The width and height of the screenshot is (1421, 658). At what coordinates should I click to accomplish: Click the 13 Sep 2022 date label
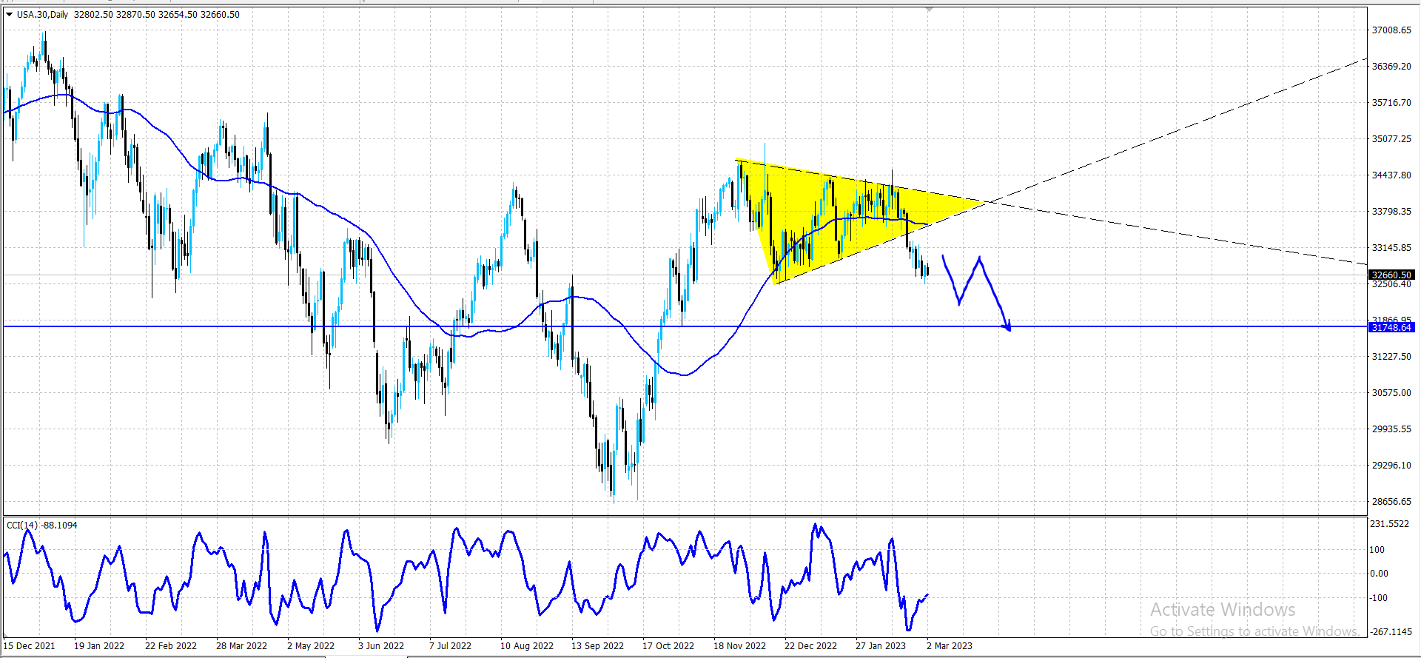[597, 645]
